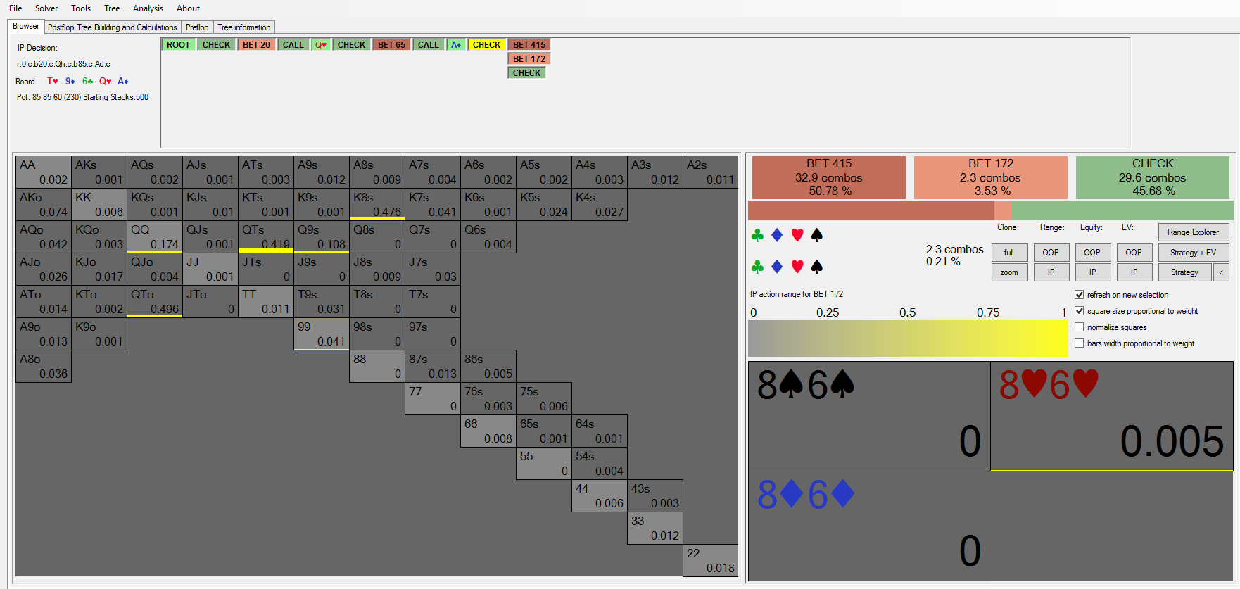Click the 'zoom' clone button

(x=1010, y=272)
